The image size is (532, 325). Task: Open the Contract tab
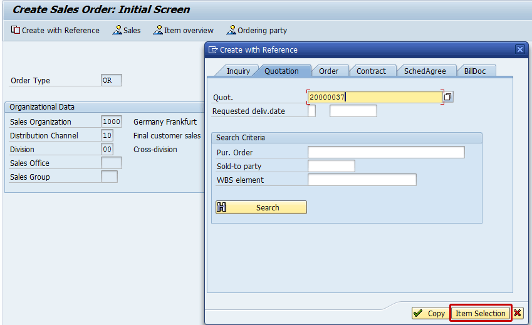click(x=371, y=71)
